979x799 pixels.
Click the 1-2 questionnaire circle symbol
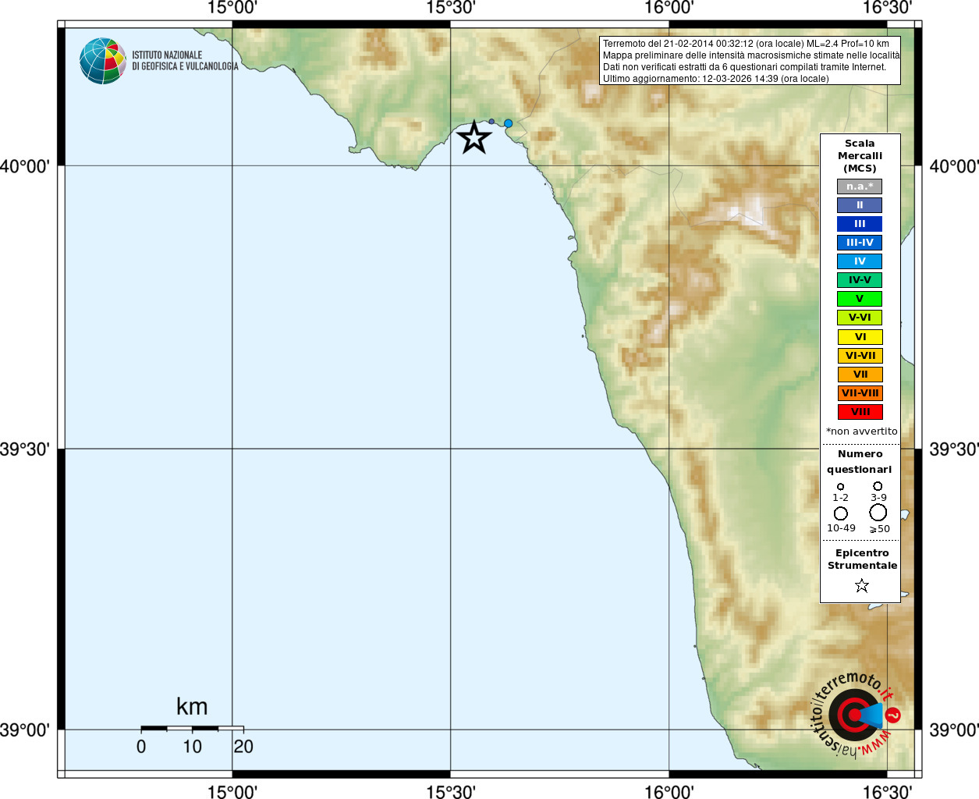click(x=840, y=487)
